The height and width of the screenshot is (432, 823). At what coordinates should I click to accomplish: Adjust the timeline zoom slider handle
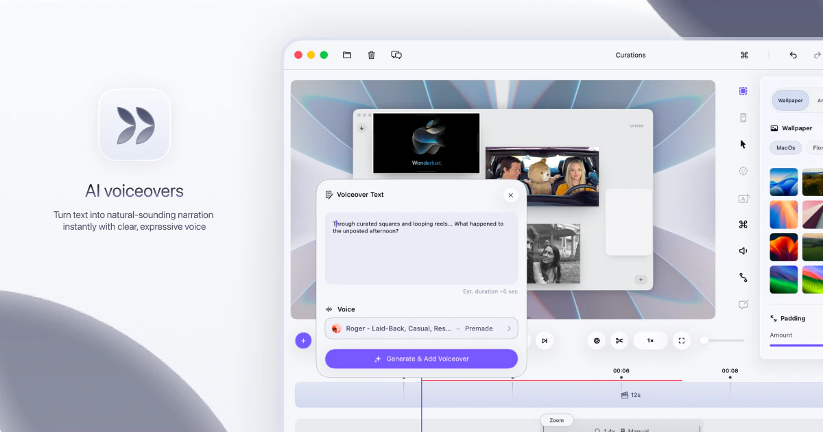[x=704, y=340]
